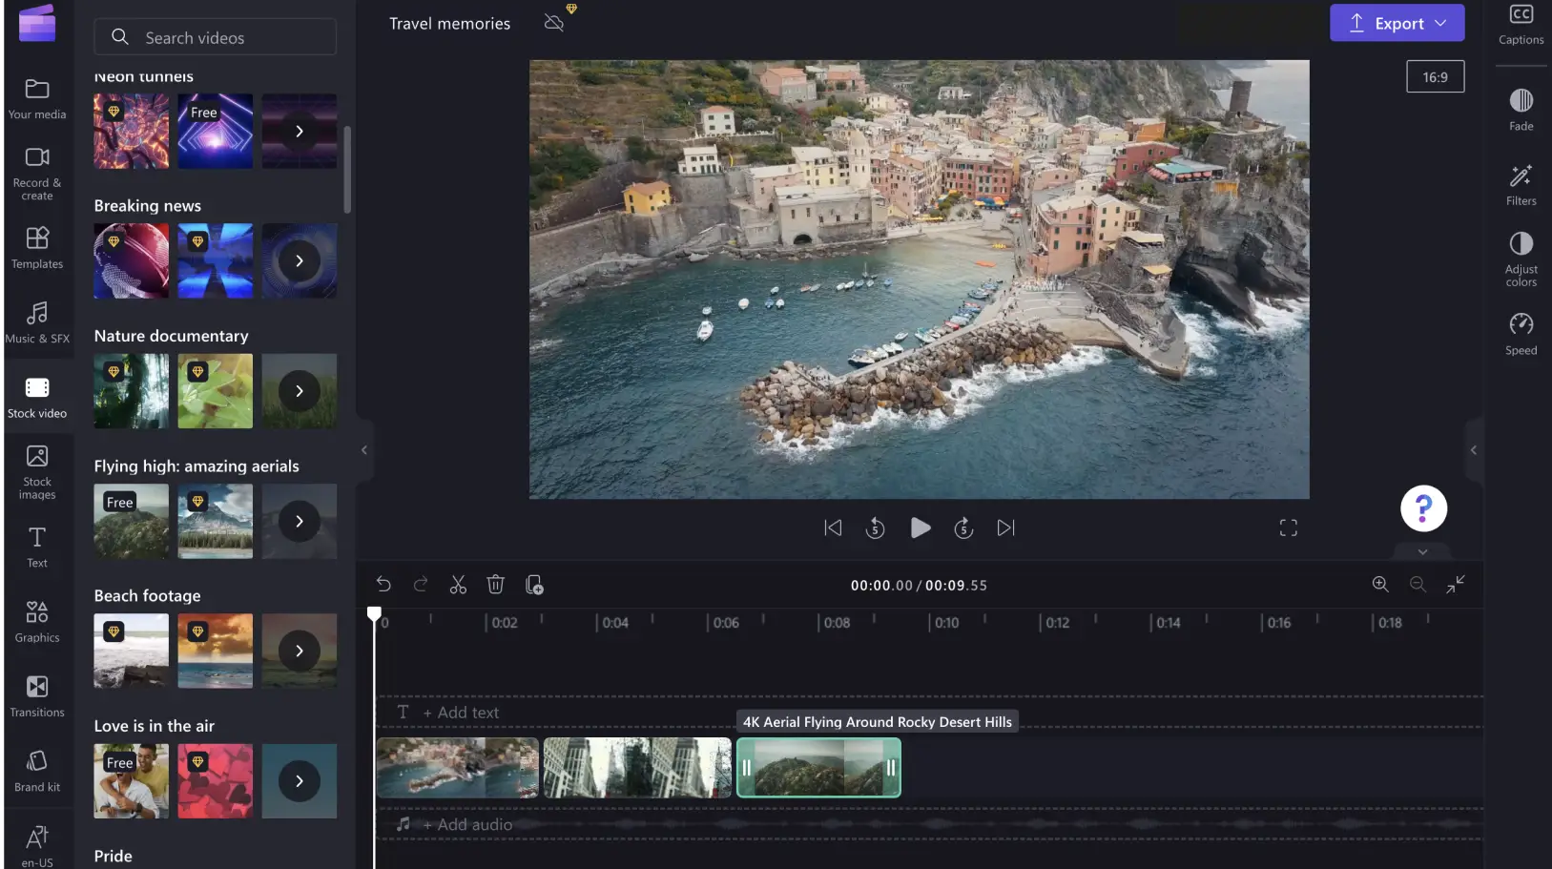Viewport: 1552px width, 869px height.
Task: Open the Transitions panel
Action: pos(37,697)
